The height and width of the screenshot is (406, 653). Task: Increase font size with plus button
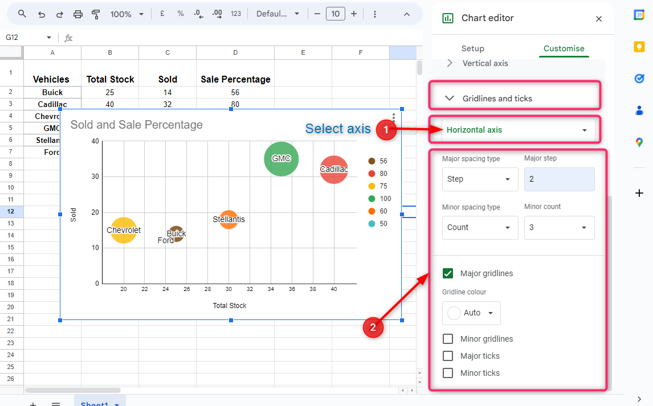point(354,14)
